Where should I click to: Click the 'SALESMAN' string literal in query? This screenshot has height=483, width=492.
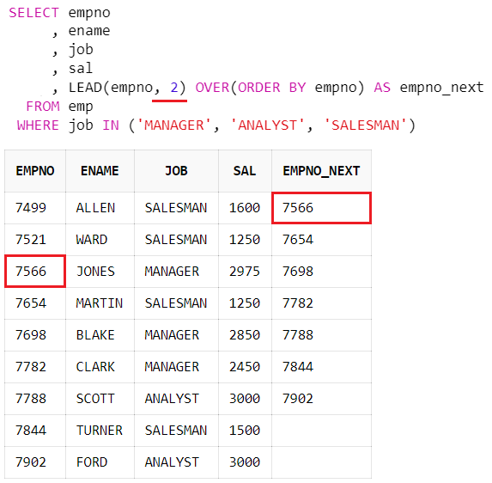365,125
